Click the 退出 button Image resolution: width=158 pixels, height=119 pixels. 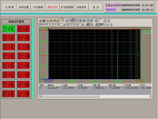pyautogui.click(x=96, y=7)
